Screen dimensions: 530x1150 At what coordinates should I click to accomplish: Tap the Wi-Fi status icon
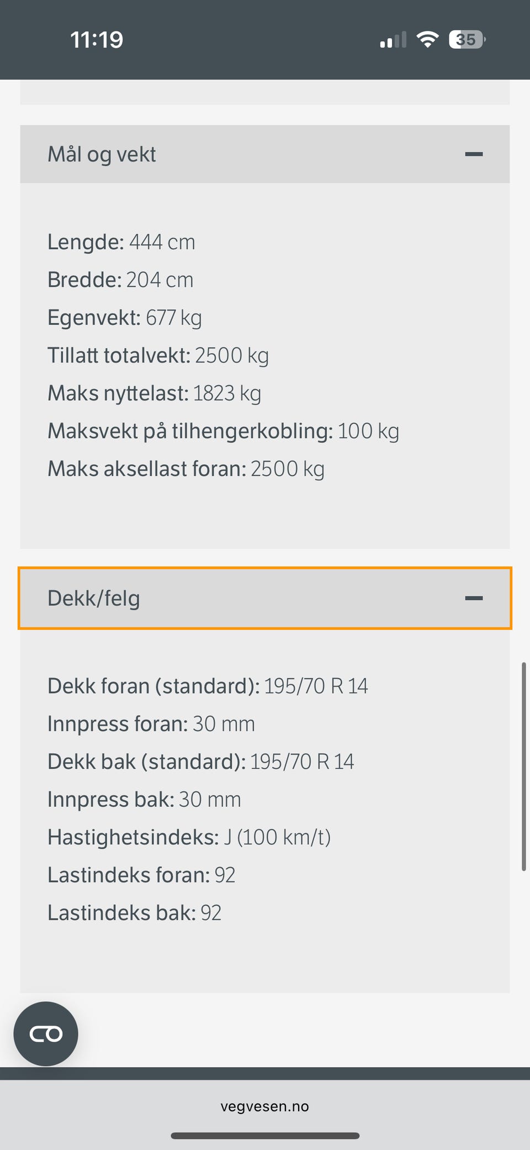click(x=427, y=40)
